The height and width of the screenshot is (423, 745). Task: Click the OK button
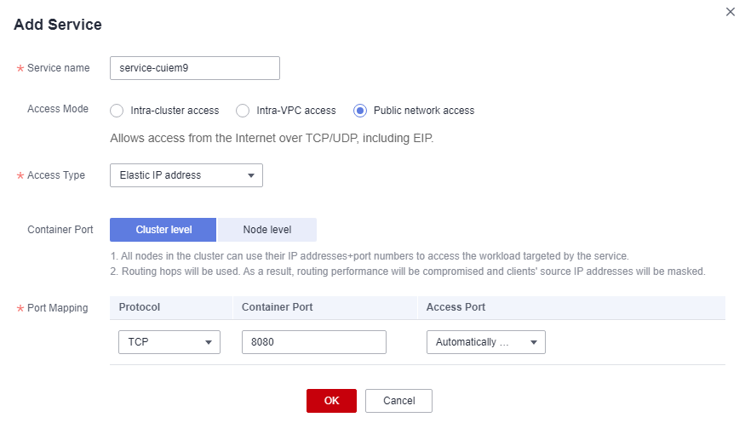331,401
